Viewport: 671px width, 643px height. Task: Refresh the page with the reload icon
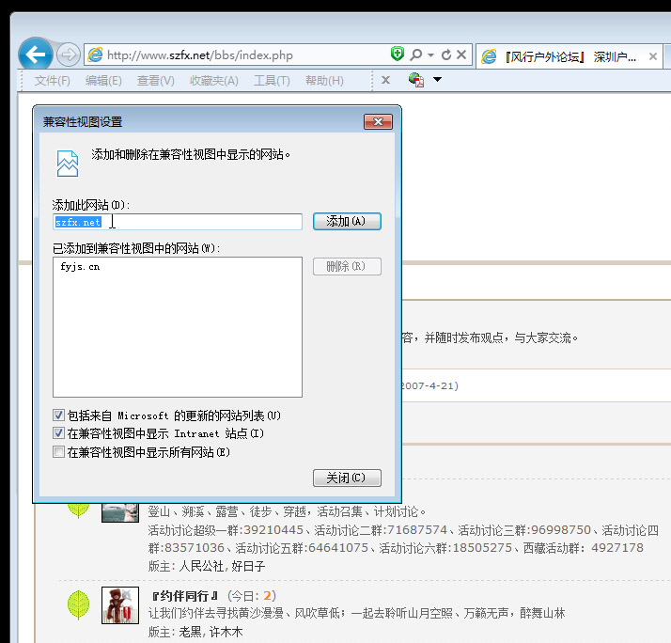tap(445, 55)
